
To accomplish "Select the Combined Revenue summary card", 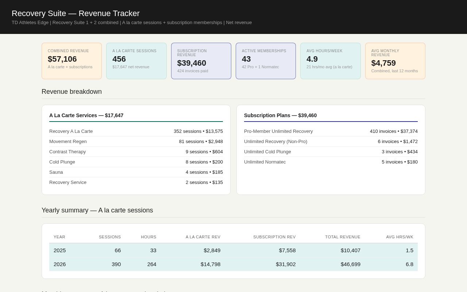I will (72, 61).
